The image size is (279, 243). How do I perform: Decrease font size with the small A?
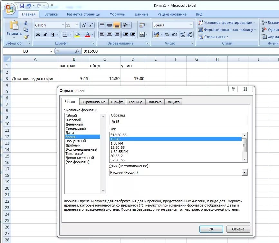point(91,25)
